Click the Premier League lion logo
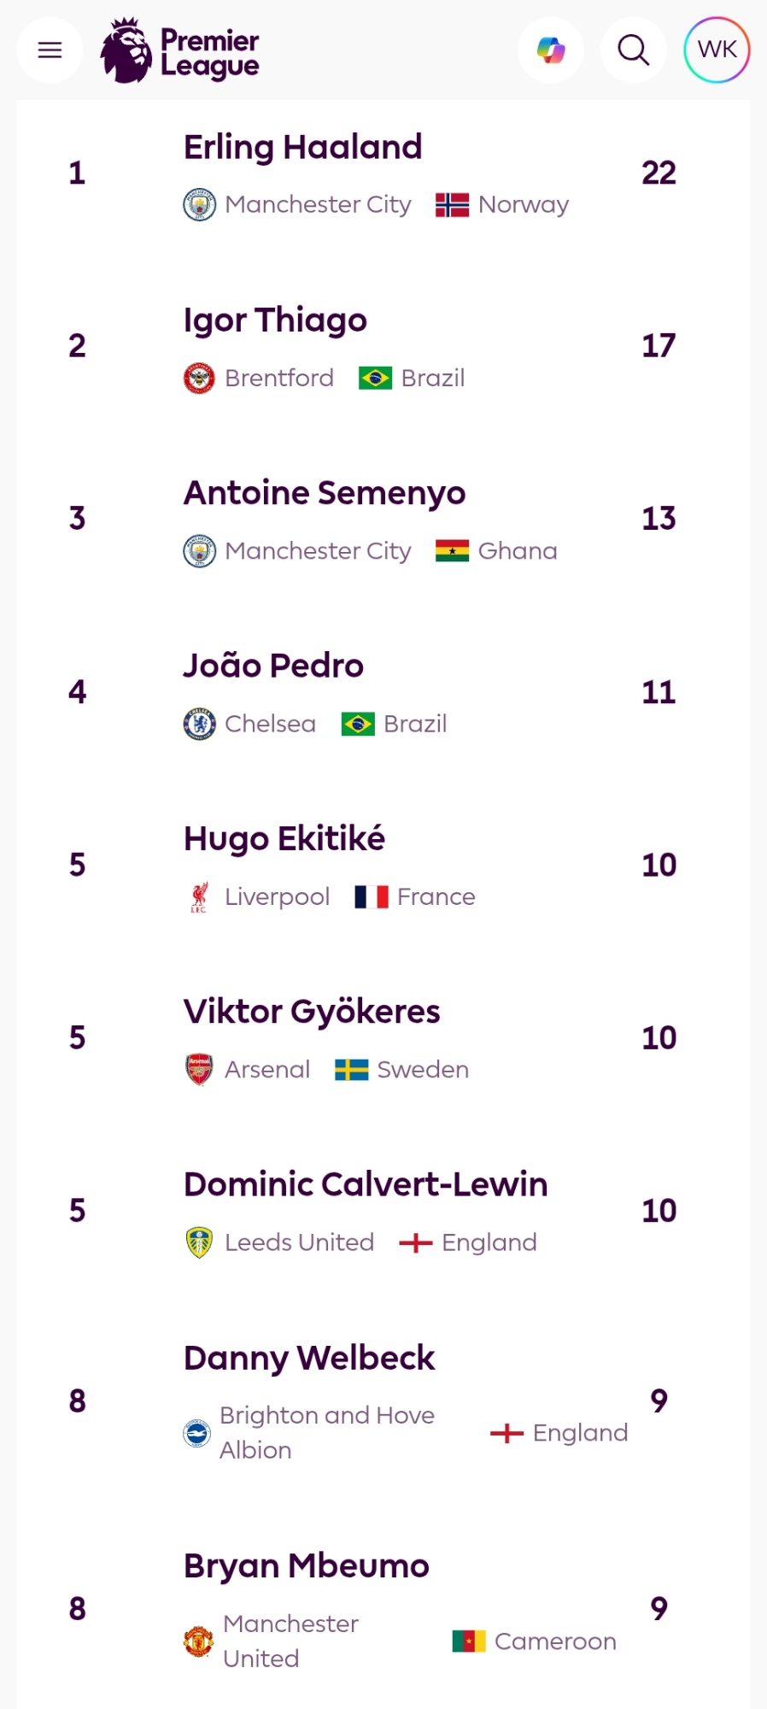This screenshot has width=767, height=1709. (x=126, y=50)
